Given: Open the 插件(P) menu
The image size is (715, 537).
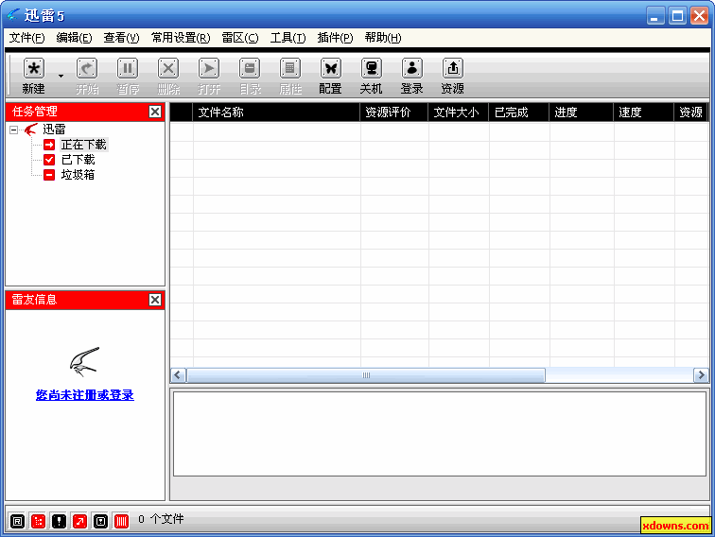Looking at the screenshot, I should (335, 38).
